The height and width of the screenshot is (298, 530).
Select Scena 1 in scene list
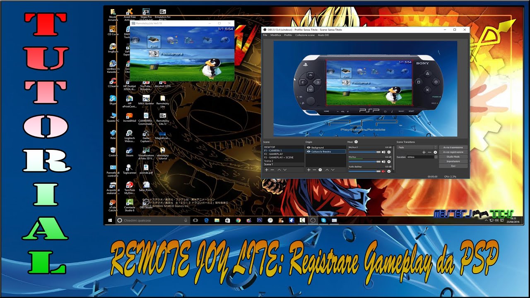[284, 164]
